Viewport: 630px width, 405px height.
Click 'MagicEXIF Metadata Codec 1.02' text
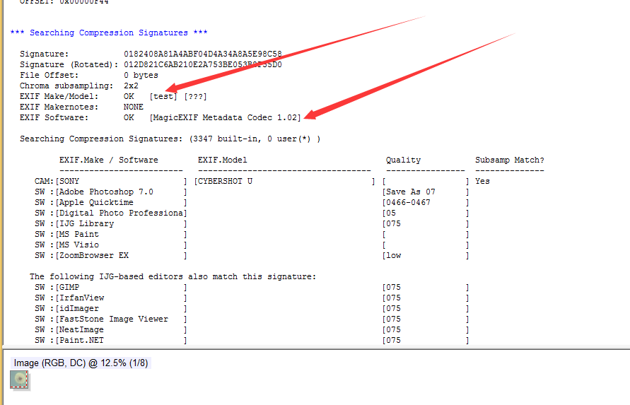pyautogui.click(x=225, y=117)
